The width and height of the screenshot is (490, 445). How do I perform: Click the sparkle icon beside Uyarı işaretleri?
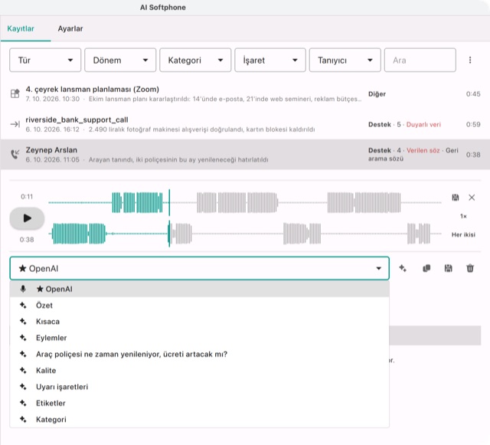pos(23,387)
